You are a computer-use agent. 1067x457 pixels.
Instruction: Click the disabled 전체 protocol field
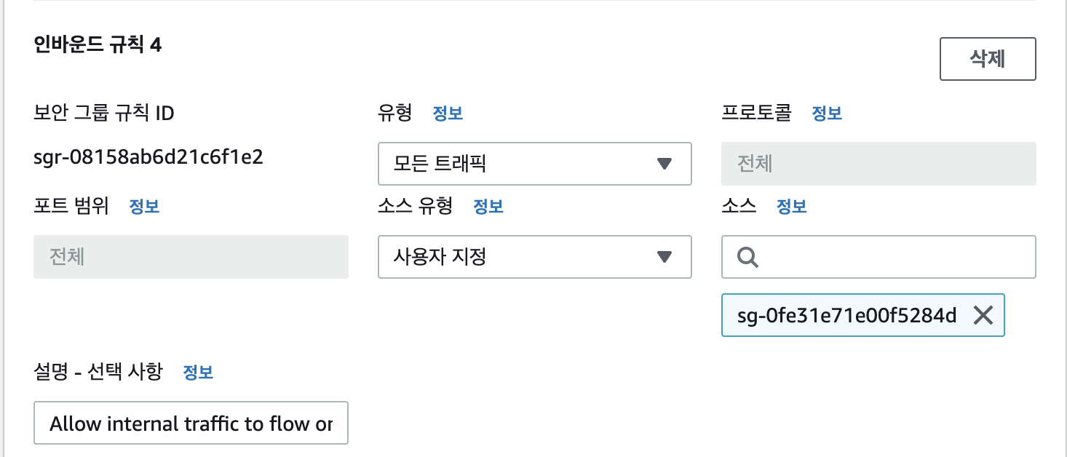pos(878,164)
